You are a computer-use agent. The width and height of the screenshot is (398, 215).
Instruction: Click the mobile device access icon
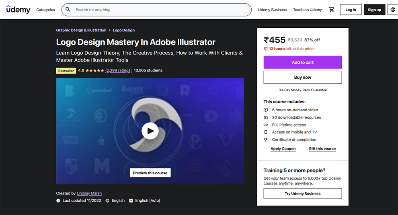(x=266, y=132)
